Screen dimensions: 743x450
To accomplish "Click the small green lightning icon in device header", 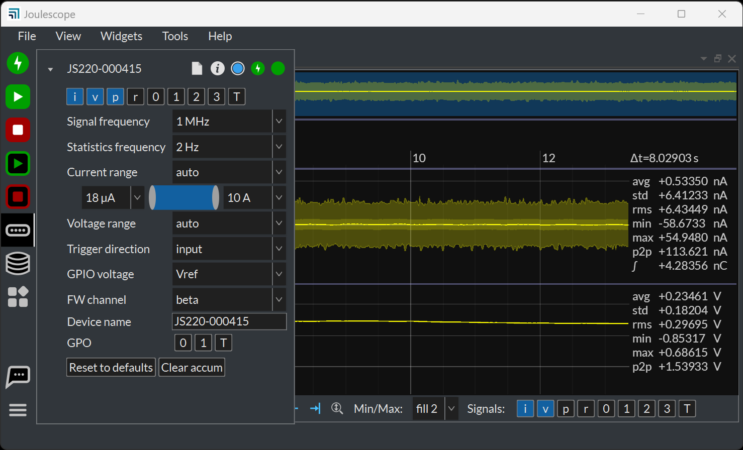I will click(258, 68).
